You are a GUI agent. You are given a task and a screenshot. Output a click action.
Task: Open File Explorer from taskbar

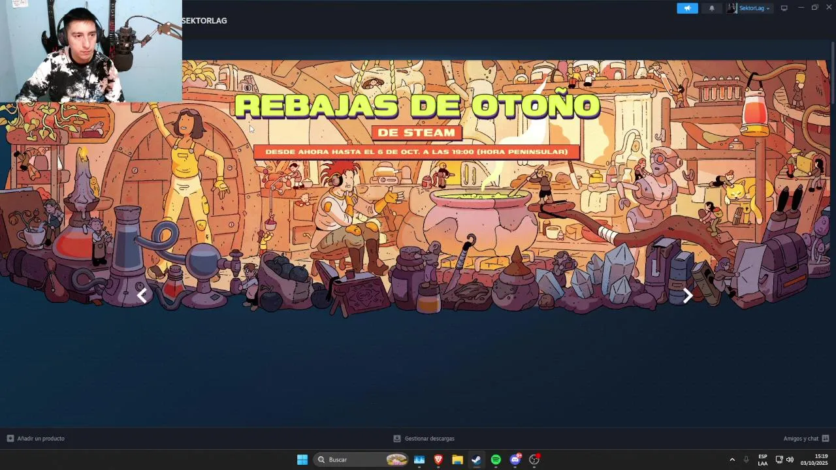(457, 460)
